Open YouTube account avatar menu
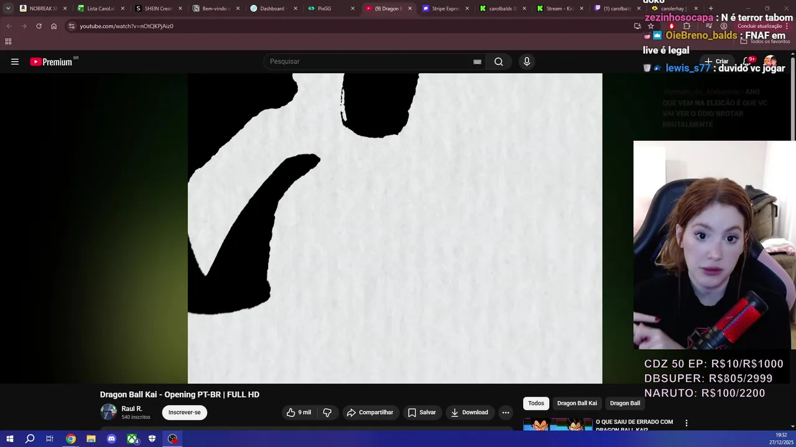This screenshot has width=796, height=447. tap(770, 61)
